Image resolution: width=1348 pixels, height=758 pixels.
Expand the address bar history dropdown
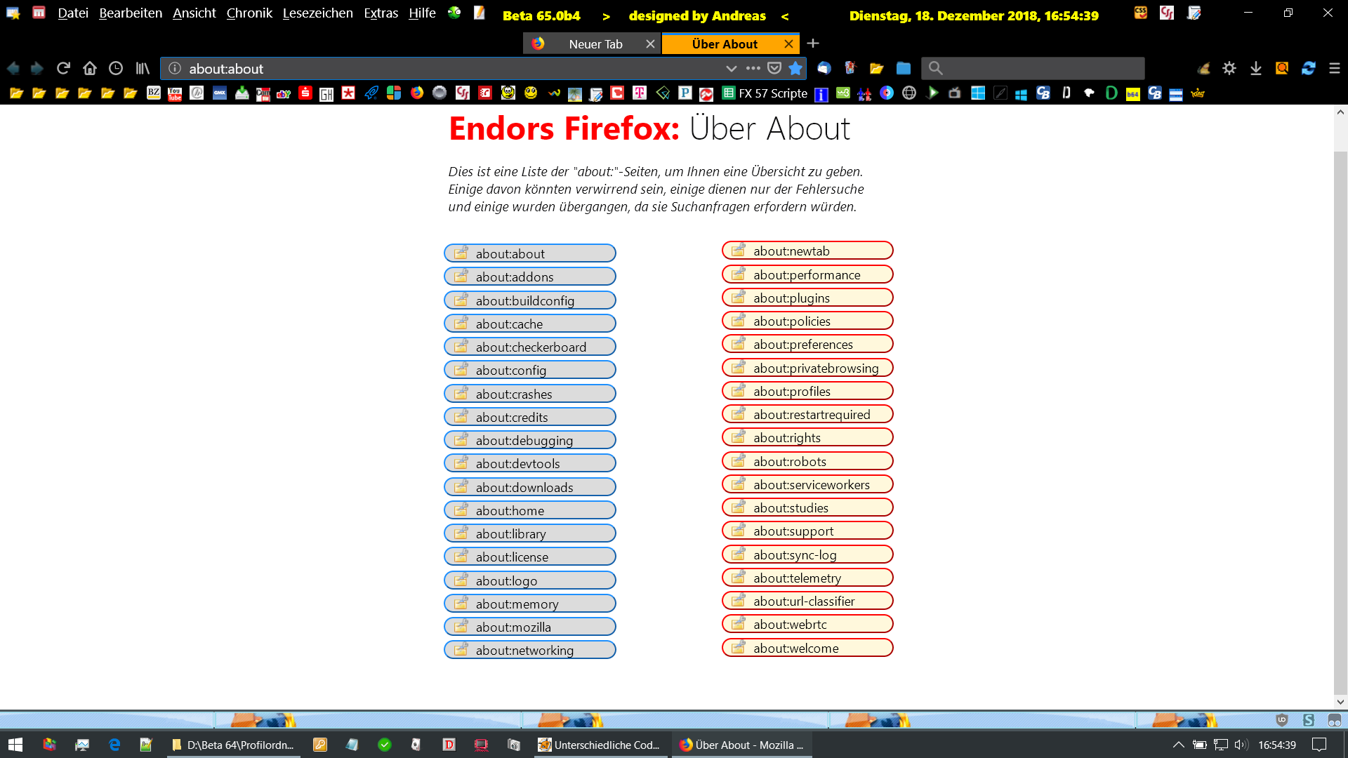[731, 68]
